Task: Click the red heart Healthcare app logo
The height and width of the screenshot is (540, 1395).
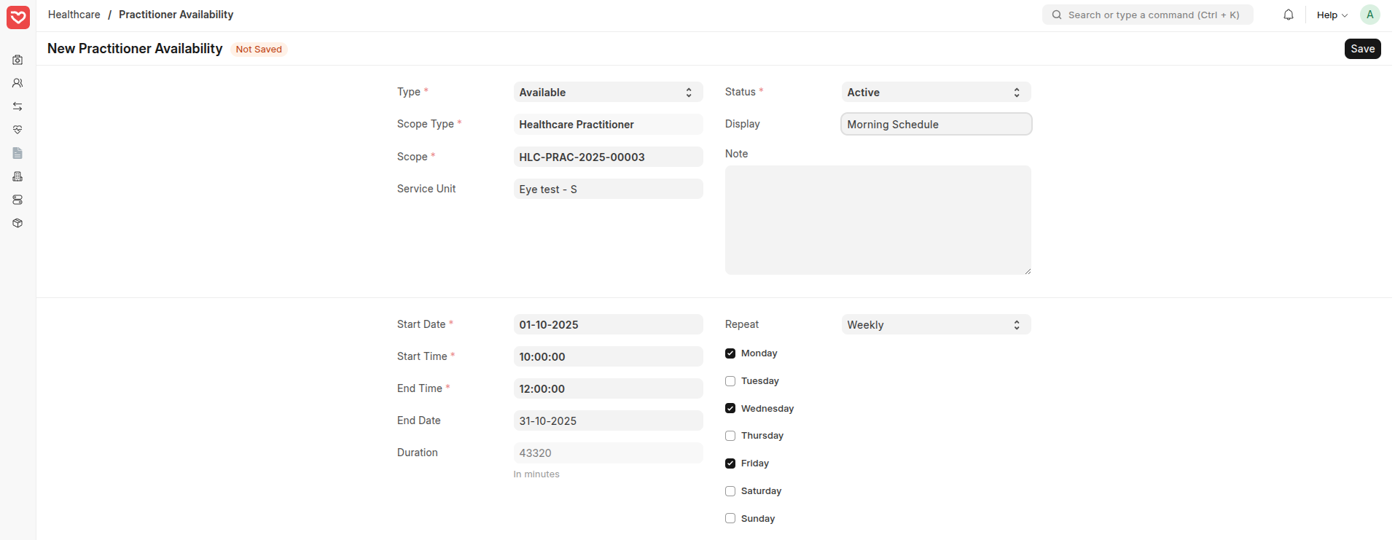Action: pos(18,17)
